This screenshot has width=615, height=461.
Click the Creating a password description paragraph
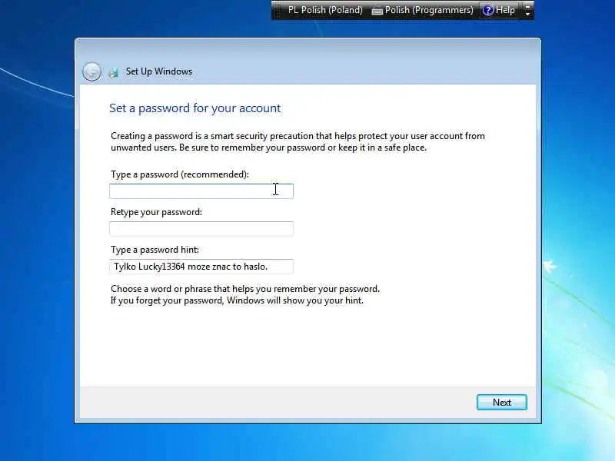[298, 142]
